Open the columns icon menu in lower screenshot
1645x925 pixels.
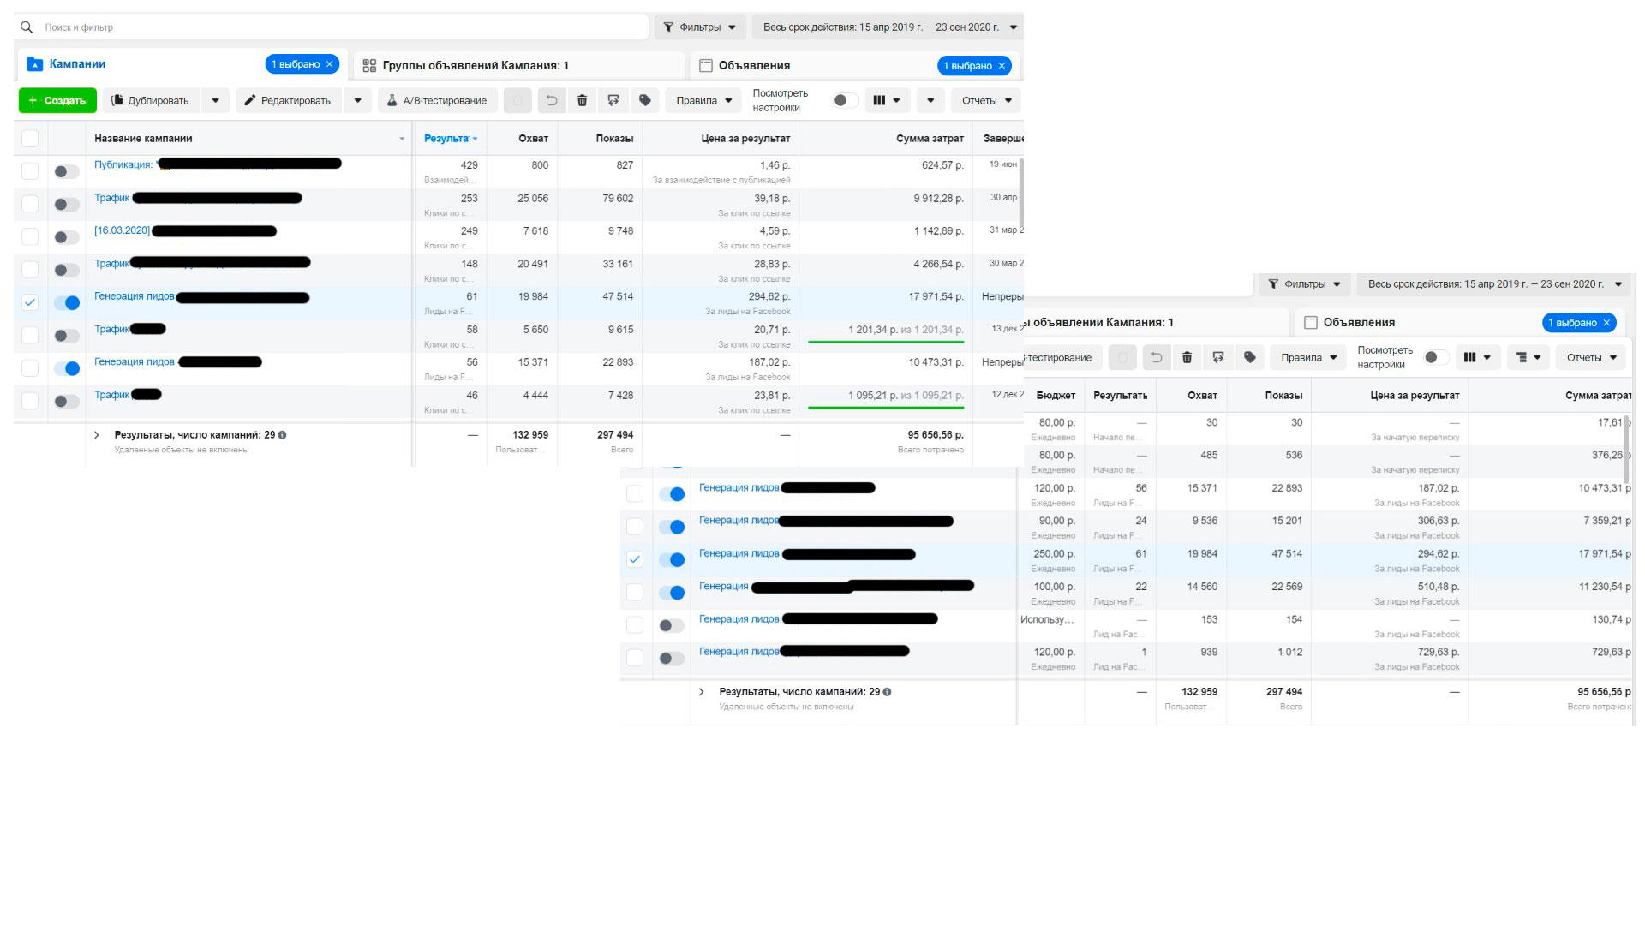tap(1478, 358)
